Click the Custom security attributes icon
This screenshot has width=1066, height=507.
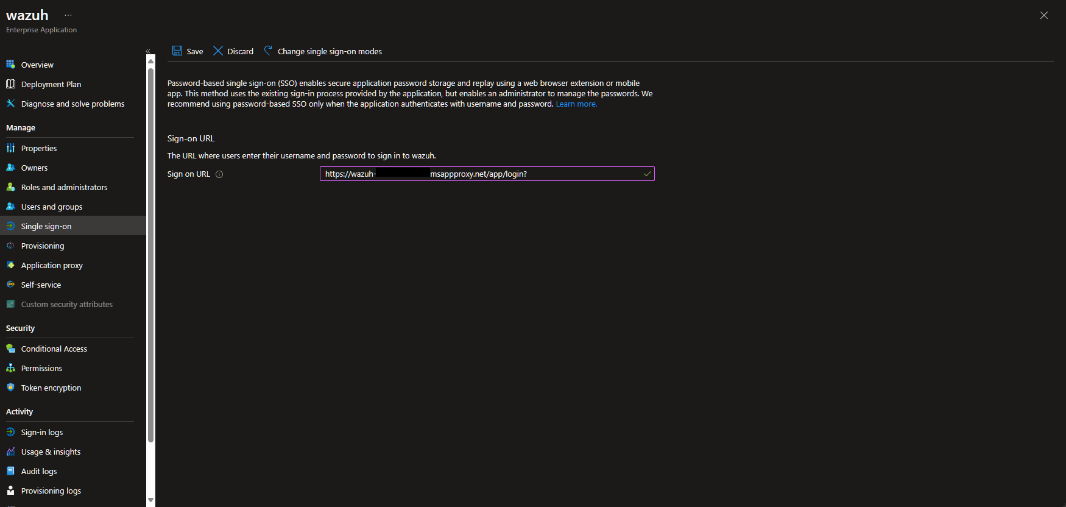tap(10, 304)
